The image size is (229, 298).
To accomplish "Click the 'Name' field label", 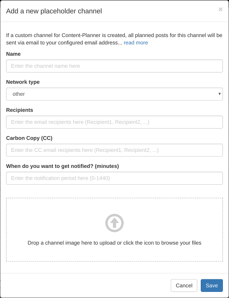I will [13, 54].
